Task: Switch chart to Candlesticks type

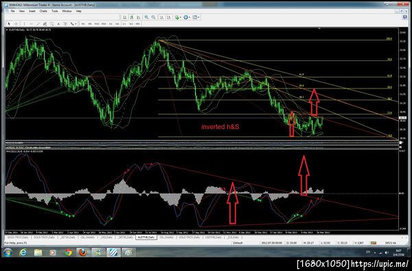Action: point(132,17)
